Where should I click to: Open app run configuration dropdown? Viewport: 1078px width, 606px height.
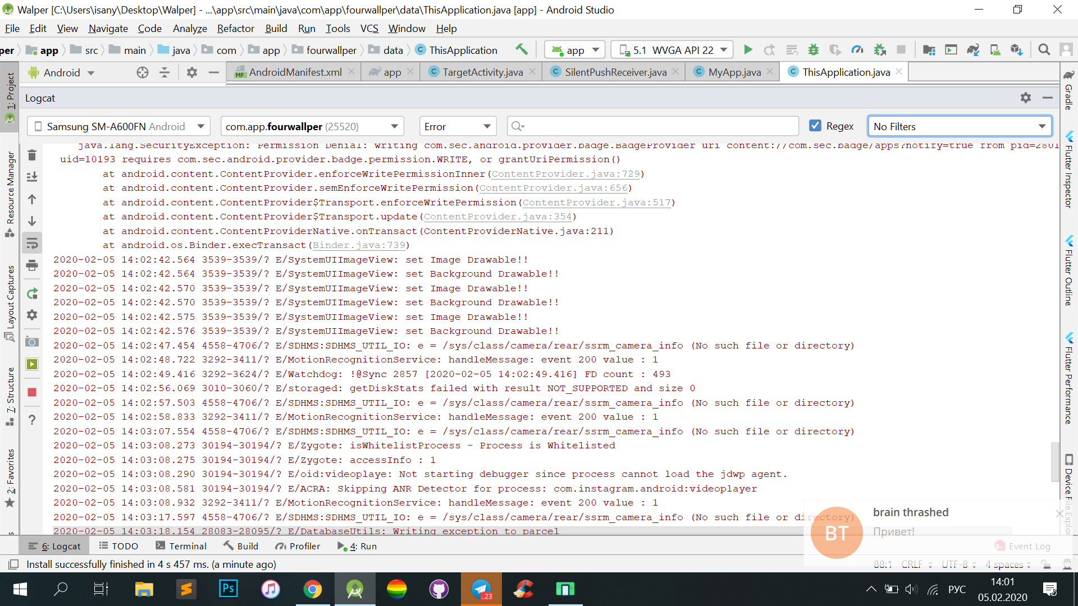[575, 50]
